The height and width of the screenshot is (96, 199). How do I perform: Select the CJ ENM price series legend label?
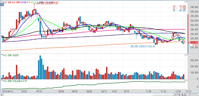click(x=7, y=2)
